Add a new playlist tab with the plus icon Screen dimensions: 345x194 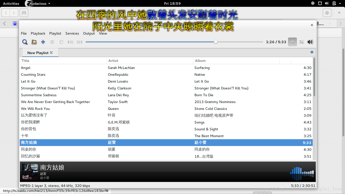pyautogui.click(x=312, y=52)
